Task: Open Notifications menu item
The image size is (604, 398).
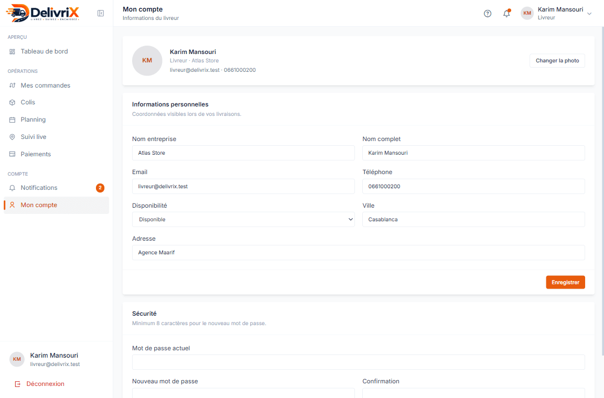Action: coord(56,188)
